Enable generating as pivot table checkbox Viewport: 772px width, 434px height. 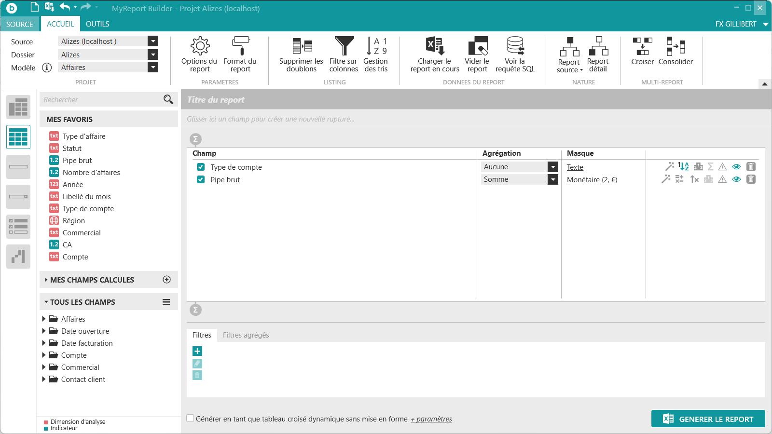[191, 419]
